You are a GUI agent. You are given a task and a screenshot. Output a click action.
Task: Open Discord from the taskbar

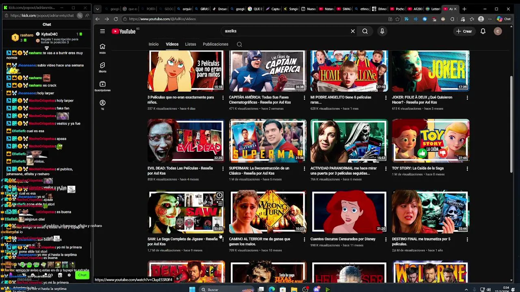tap(316, 290)
